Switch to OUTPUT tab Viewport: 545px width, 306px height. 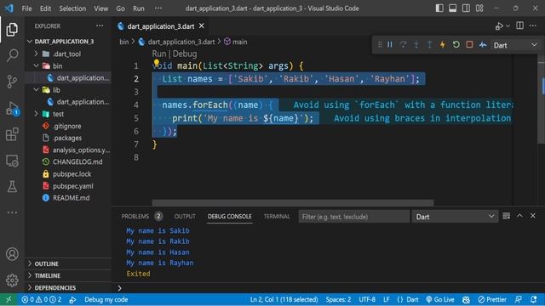click(x=185, y=216)
